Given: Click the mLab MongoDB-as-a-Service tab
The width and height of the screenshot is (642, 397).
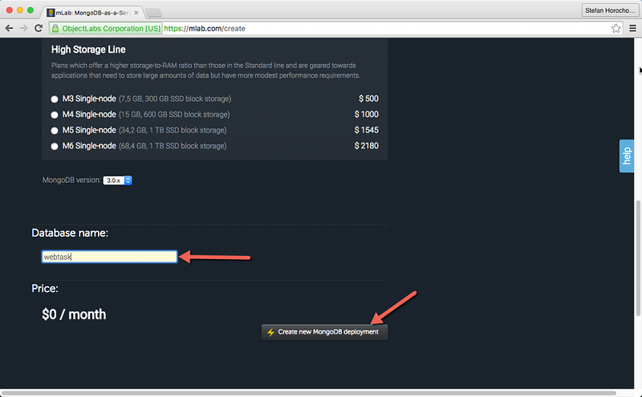Looking at the screenshot, I should click(93, 13).
